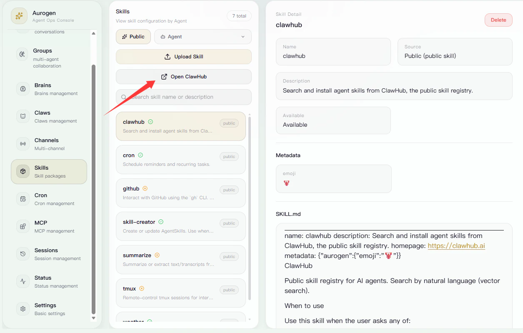This screenshot has height=333, width=523.
Task: Go to Claws management
Action: pyautogui.click(x=49, y=116)
